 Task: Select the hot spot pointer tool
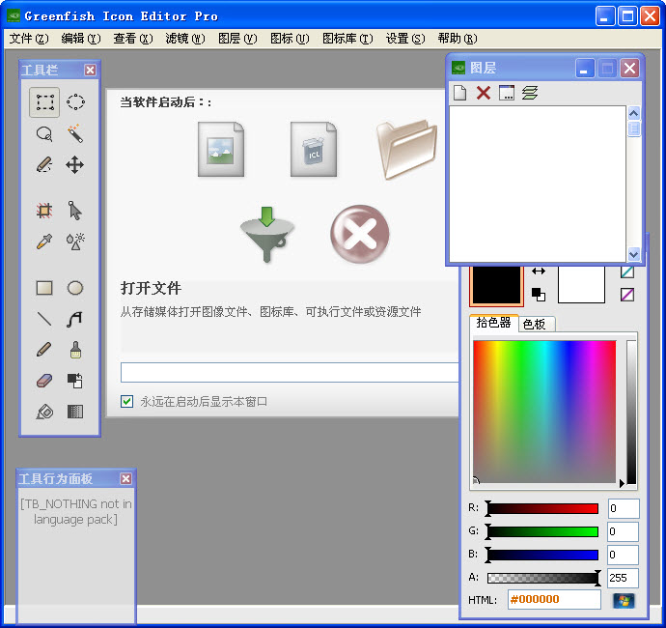tap(75, 211)
